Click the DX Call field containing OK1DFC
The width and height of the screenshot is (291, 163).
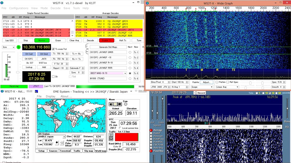point(29,59)
